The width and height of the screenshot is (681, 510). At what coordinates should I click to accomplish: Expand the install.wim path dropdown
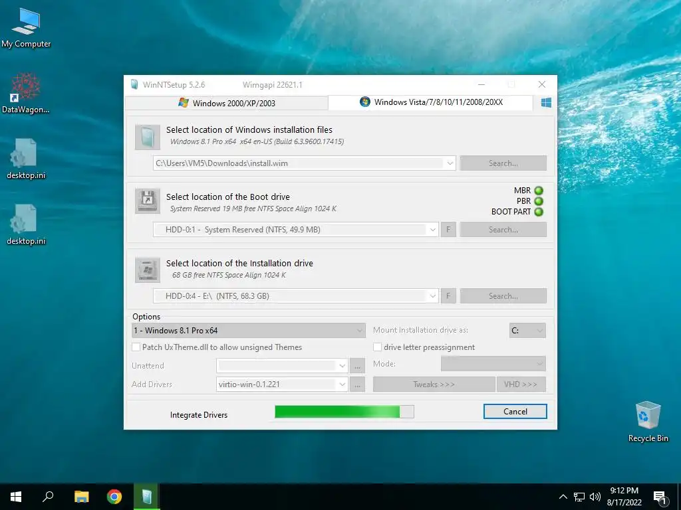pyautogui.click(x=450, y=163)
